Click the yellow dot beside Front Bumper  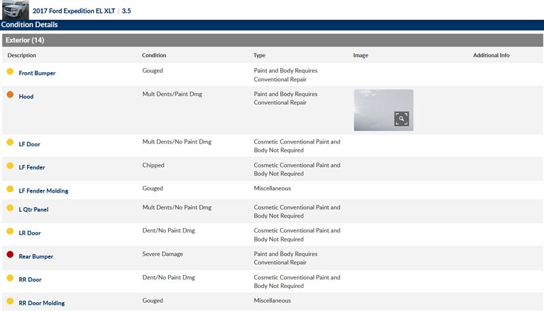[10, 71]
